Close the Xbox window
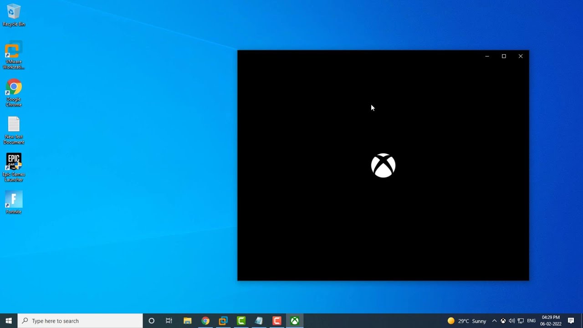 [521, 56]
